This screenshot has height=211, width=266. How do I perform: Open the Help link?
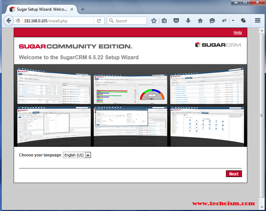[238, 33]
